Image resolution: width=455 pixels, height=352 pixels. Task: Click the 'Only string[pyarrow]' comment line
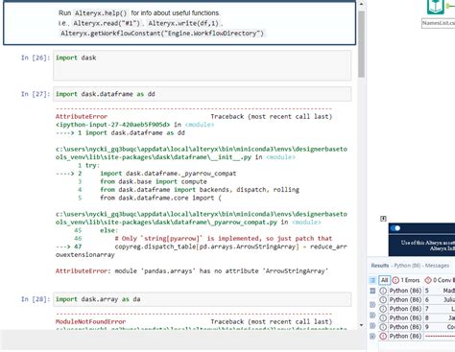pyautogui.click(x=224, y=239)
